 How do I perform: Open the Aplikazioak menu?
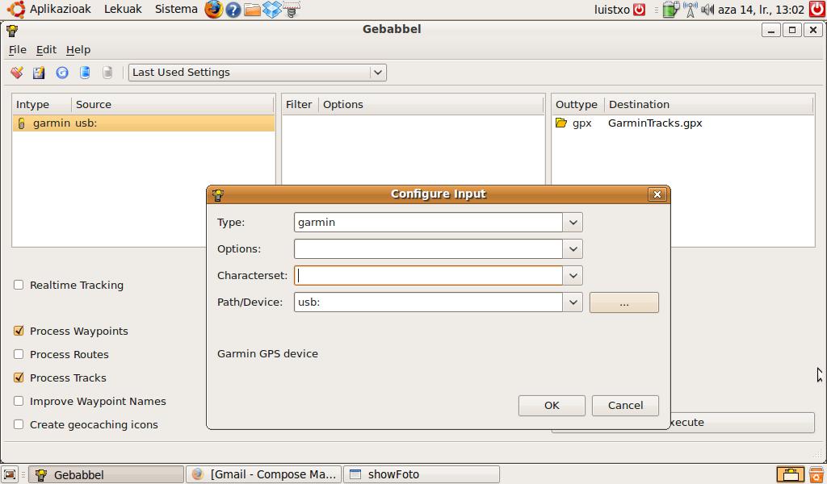(x=60, y=9)
